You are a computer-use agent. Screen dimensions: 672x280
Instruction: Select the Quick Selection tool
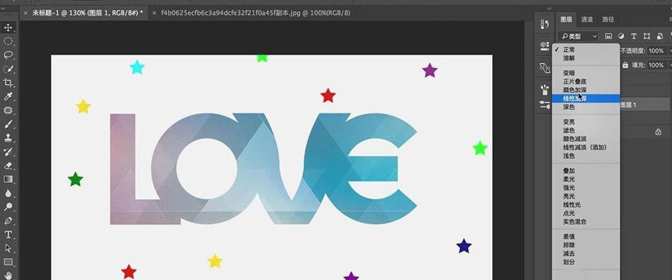[x=8, y=69]
